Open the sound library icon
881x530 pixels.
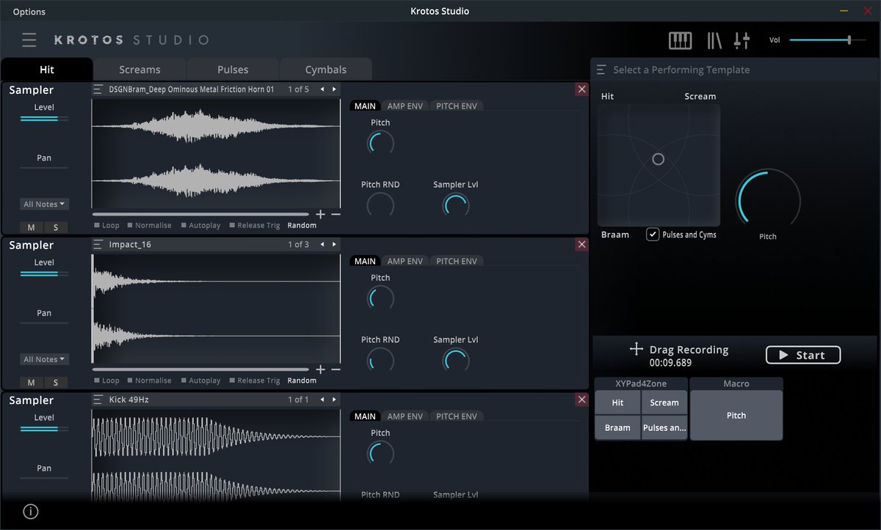(x=714, y=40)
